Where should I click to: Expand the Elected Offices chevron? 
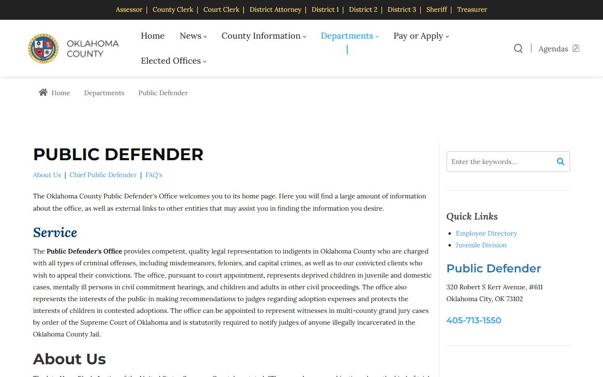204,62
